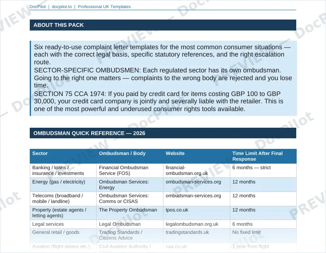Select 'Aviation (flight delays etc.)' cell
This screenshot has width=326, height=253.
(x=63, y=247)
